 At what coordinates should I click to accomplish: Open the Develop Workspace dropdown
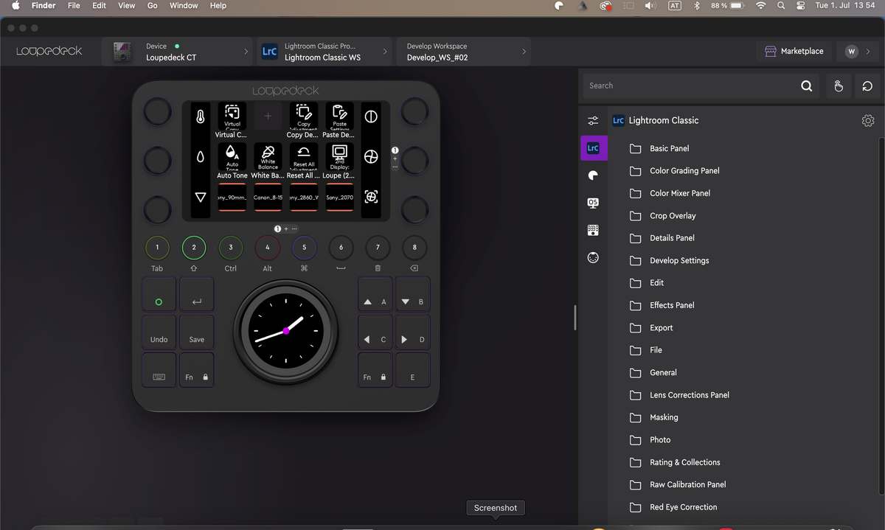[x=463, y=52]
